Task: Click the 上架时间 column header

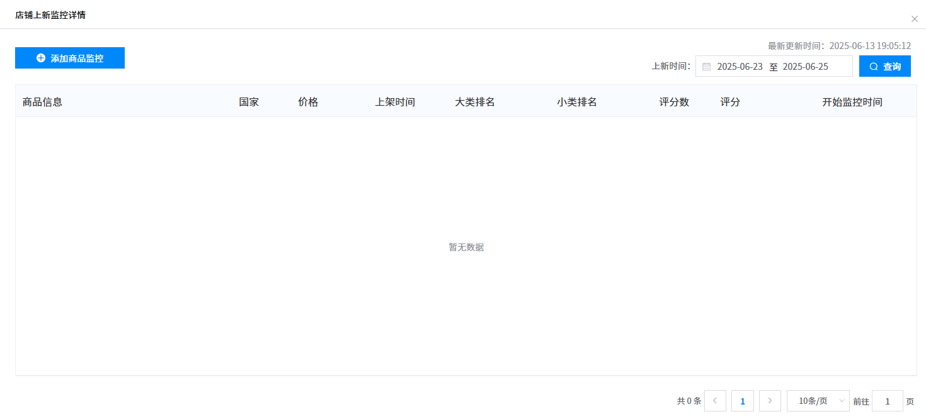Action: 395,102
